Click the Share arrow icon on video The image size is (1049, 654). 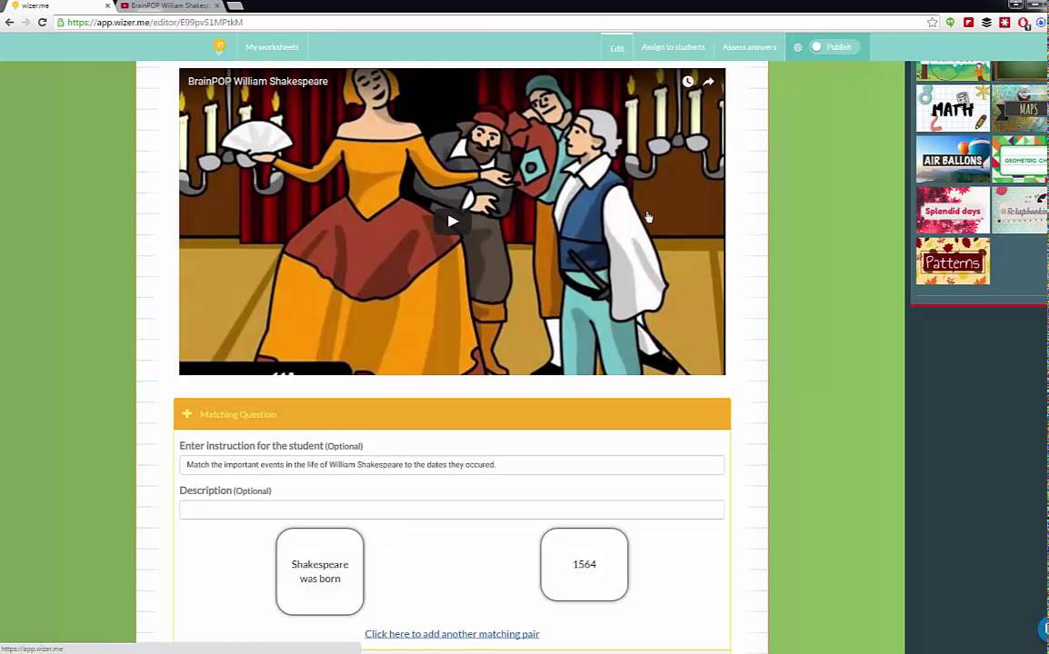708,82
